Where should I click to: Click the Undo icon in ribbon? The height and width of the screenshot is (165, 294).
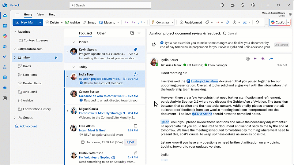[x=257, y=22]
